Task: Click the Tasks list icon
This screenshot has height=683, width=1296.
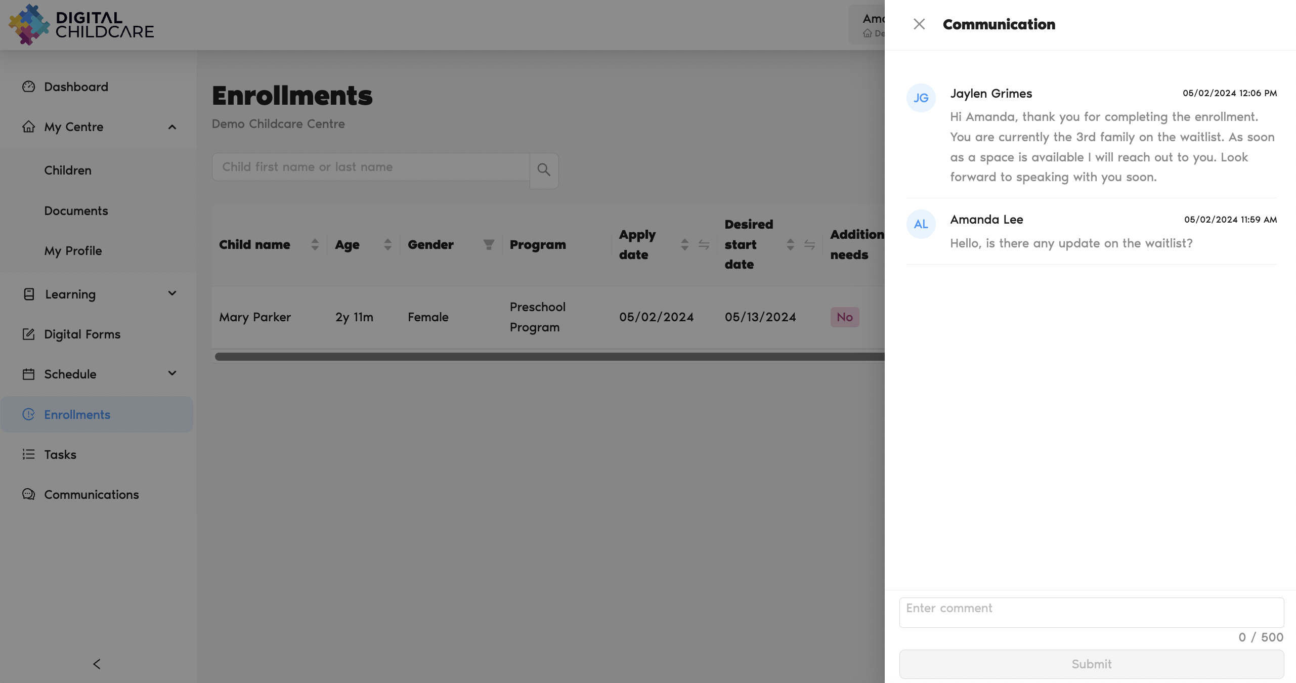Action: pyautogui.click(x=29, y=454)
